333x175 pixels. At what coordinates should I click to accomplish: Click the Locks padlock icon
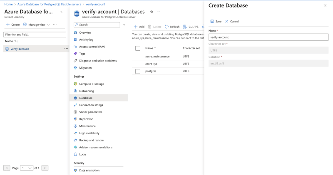tap(75, 154)
